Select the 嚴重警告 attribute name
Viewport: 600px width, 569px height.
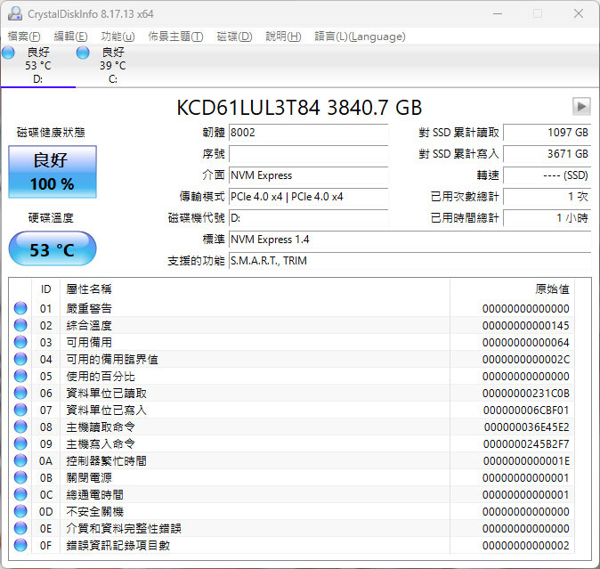pyautogui.click(x=89, y=308)
